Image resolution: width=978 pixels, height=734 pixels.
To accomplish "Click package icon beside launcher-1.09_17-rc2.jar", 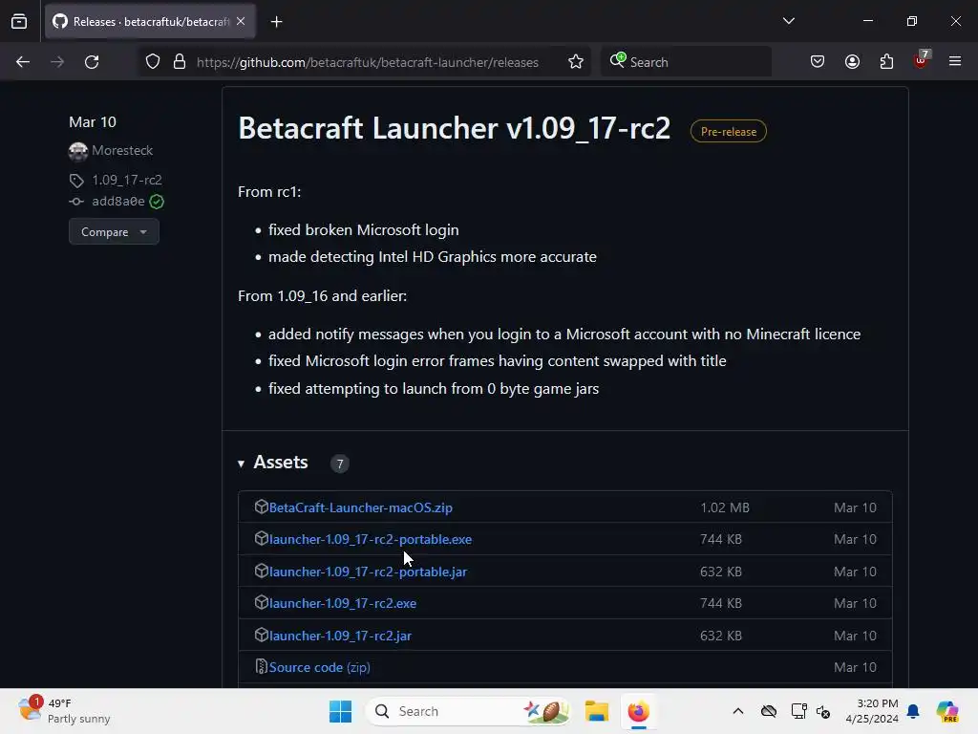I will 262,636.
